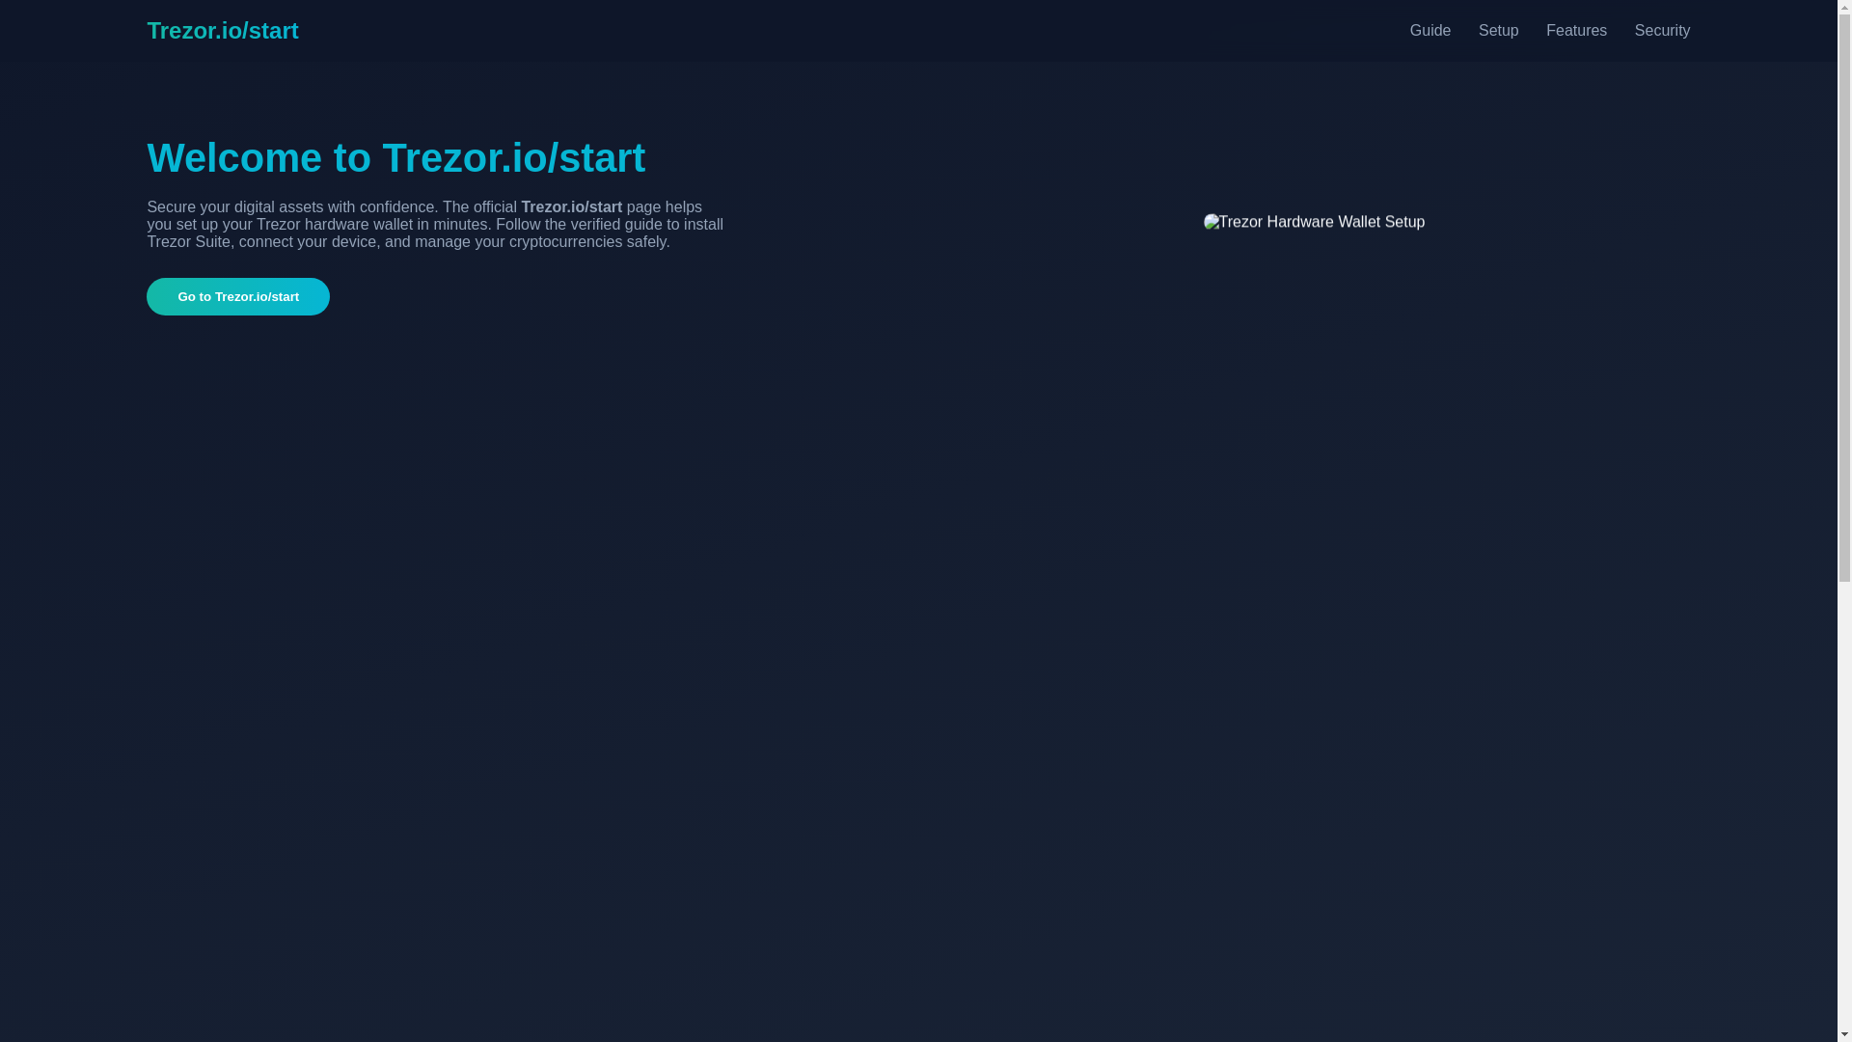The image size is (1852, 1042).
Task: Click the Go to Trezor.io/start button
Action: point(238,296)
